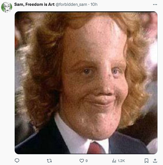
Task: Open the post via 10h timestamp
Action: [94, 4]
